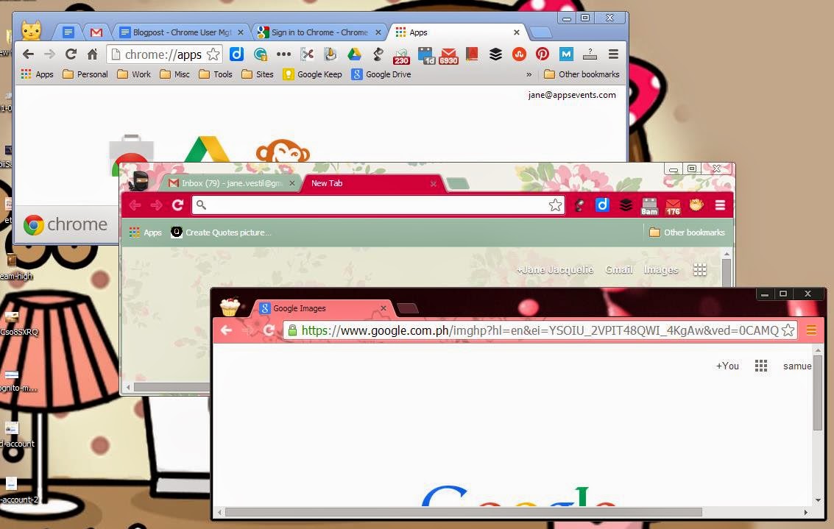Open the Google apps grid in Google Images window
Viewport: 834px width, 529px height.
761,366
